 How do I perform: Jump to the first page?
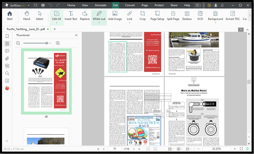tap(98, 149)
